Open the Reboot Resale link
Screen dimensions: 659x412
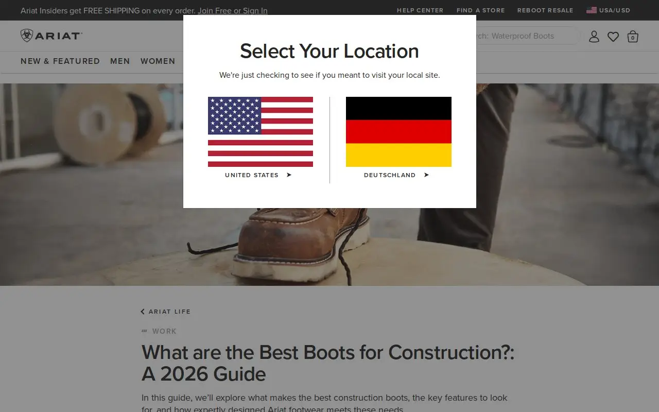pyautogui.click(x=545, y=10)
